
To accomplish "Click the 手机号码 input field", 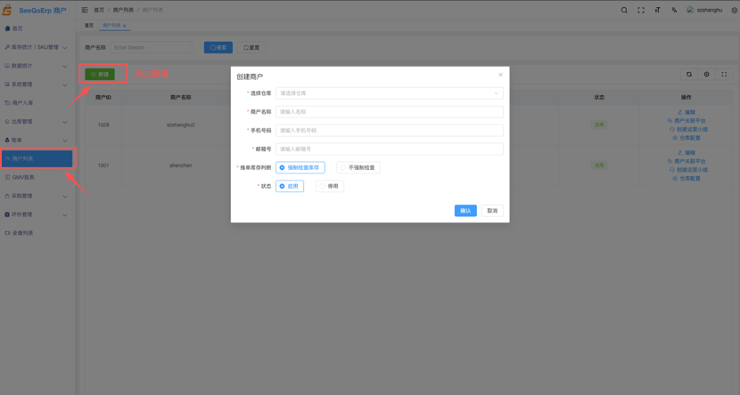I will coord(390,130).
